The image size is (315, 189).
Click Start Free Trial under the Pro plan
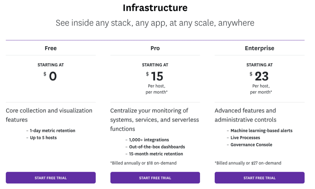point(155,178)
